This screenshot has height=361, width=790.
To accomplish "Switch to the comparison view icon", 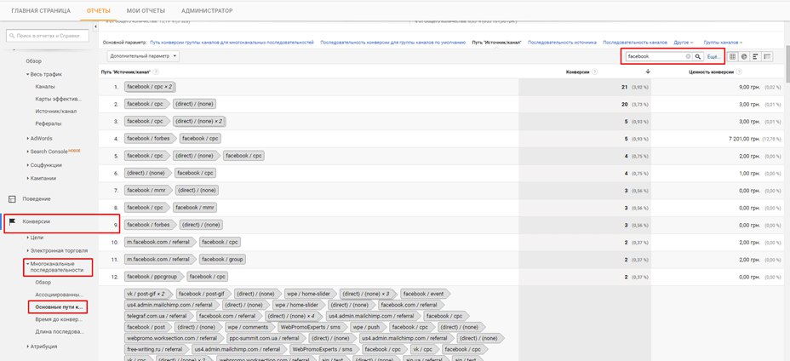I will click(767, 56).
